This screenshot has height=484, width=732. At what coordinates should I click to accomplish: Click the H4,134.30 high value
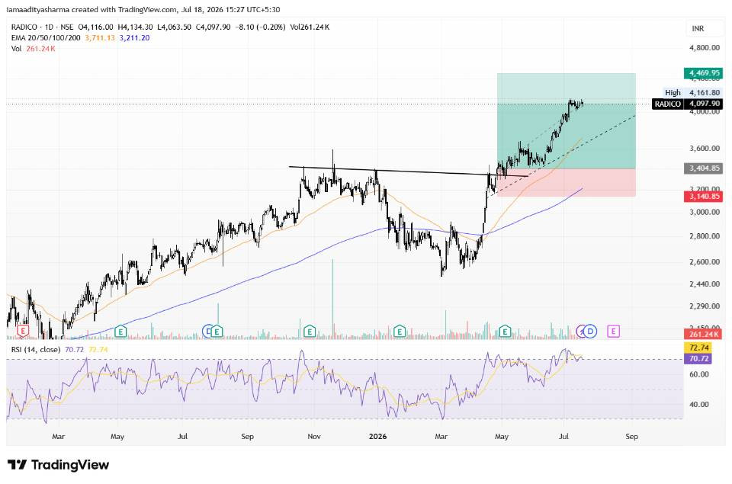[136, 27]
